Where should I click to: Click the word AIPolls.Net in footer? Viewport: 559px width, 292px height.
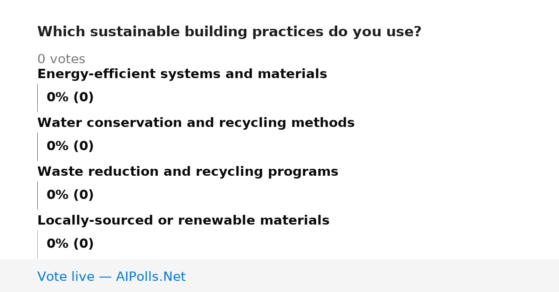(x=151, y=277)
